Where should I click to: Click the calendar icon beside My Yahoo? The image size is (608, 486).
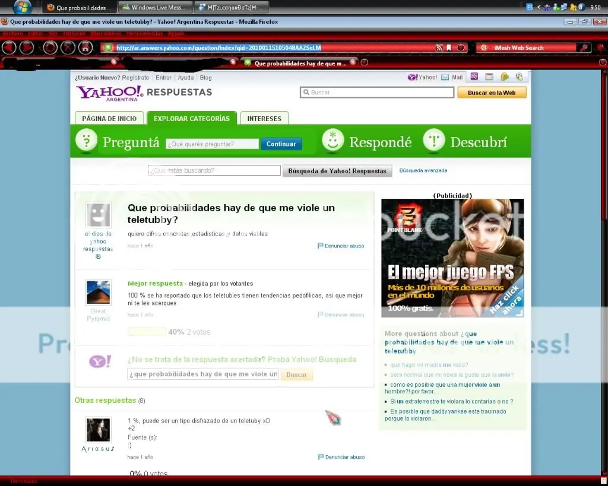pos(489,77)
